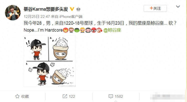Open the @鲸谷座 mention link
Screen dimensions: 187x102
tap(112, 30)
